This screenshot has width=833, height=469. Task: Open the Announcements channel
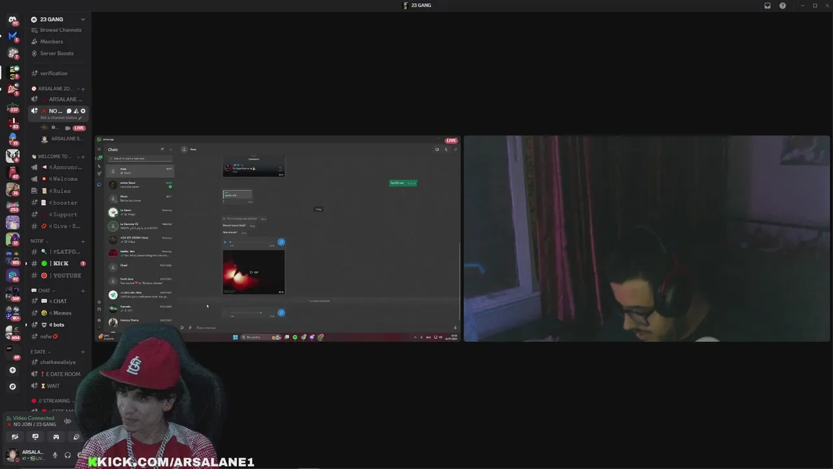[x=58, y=167]
